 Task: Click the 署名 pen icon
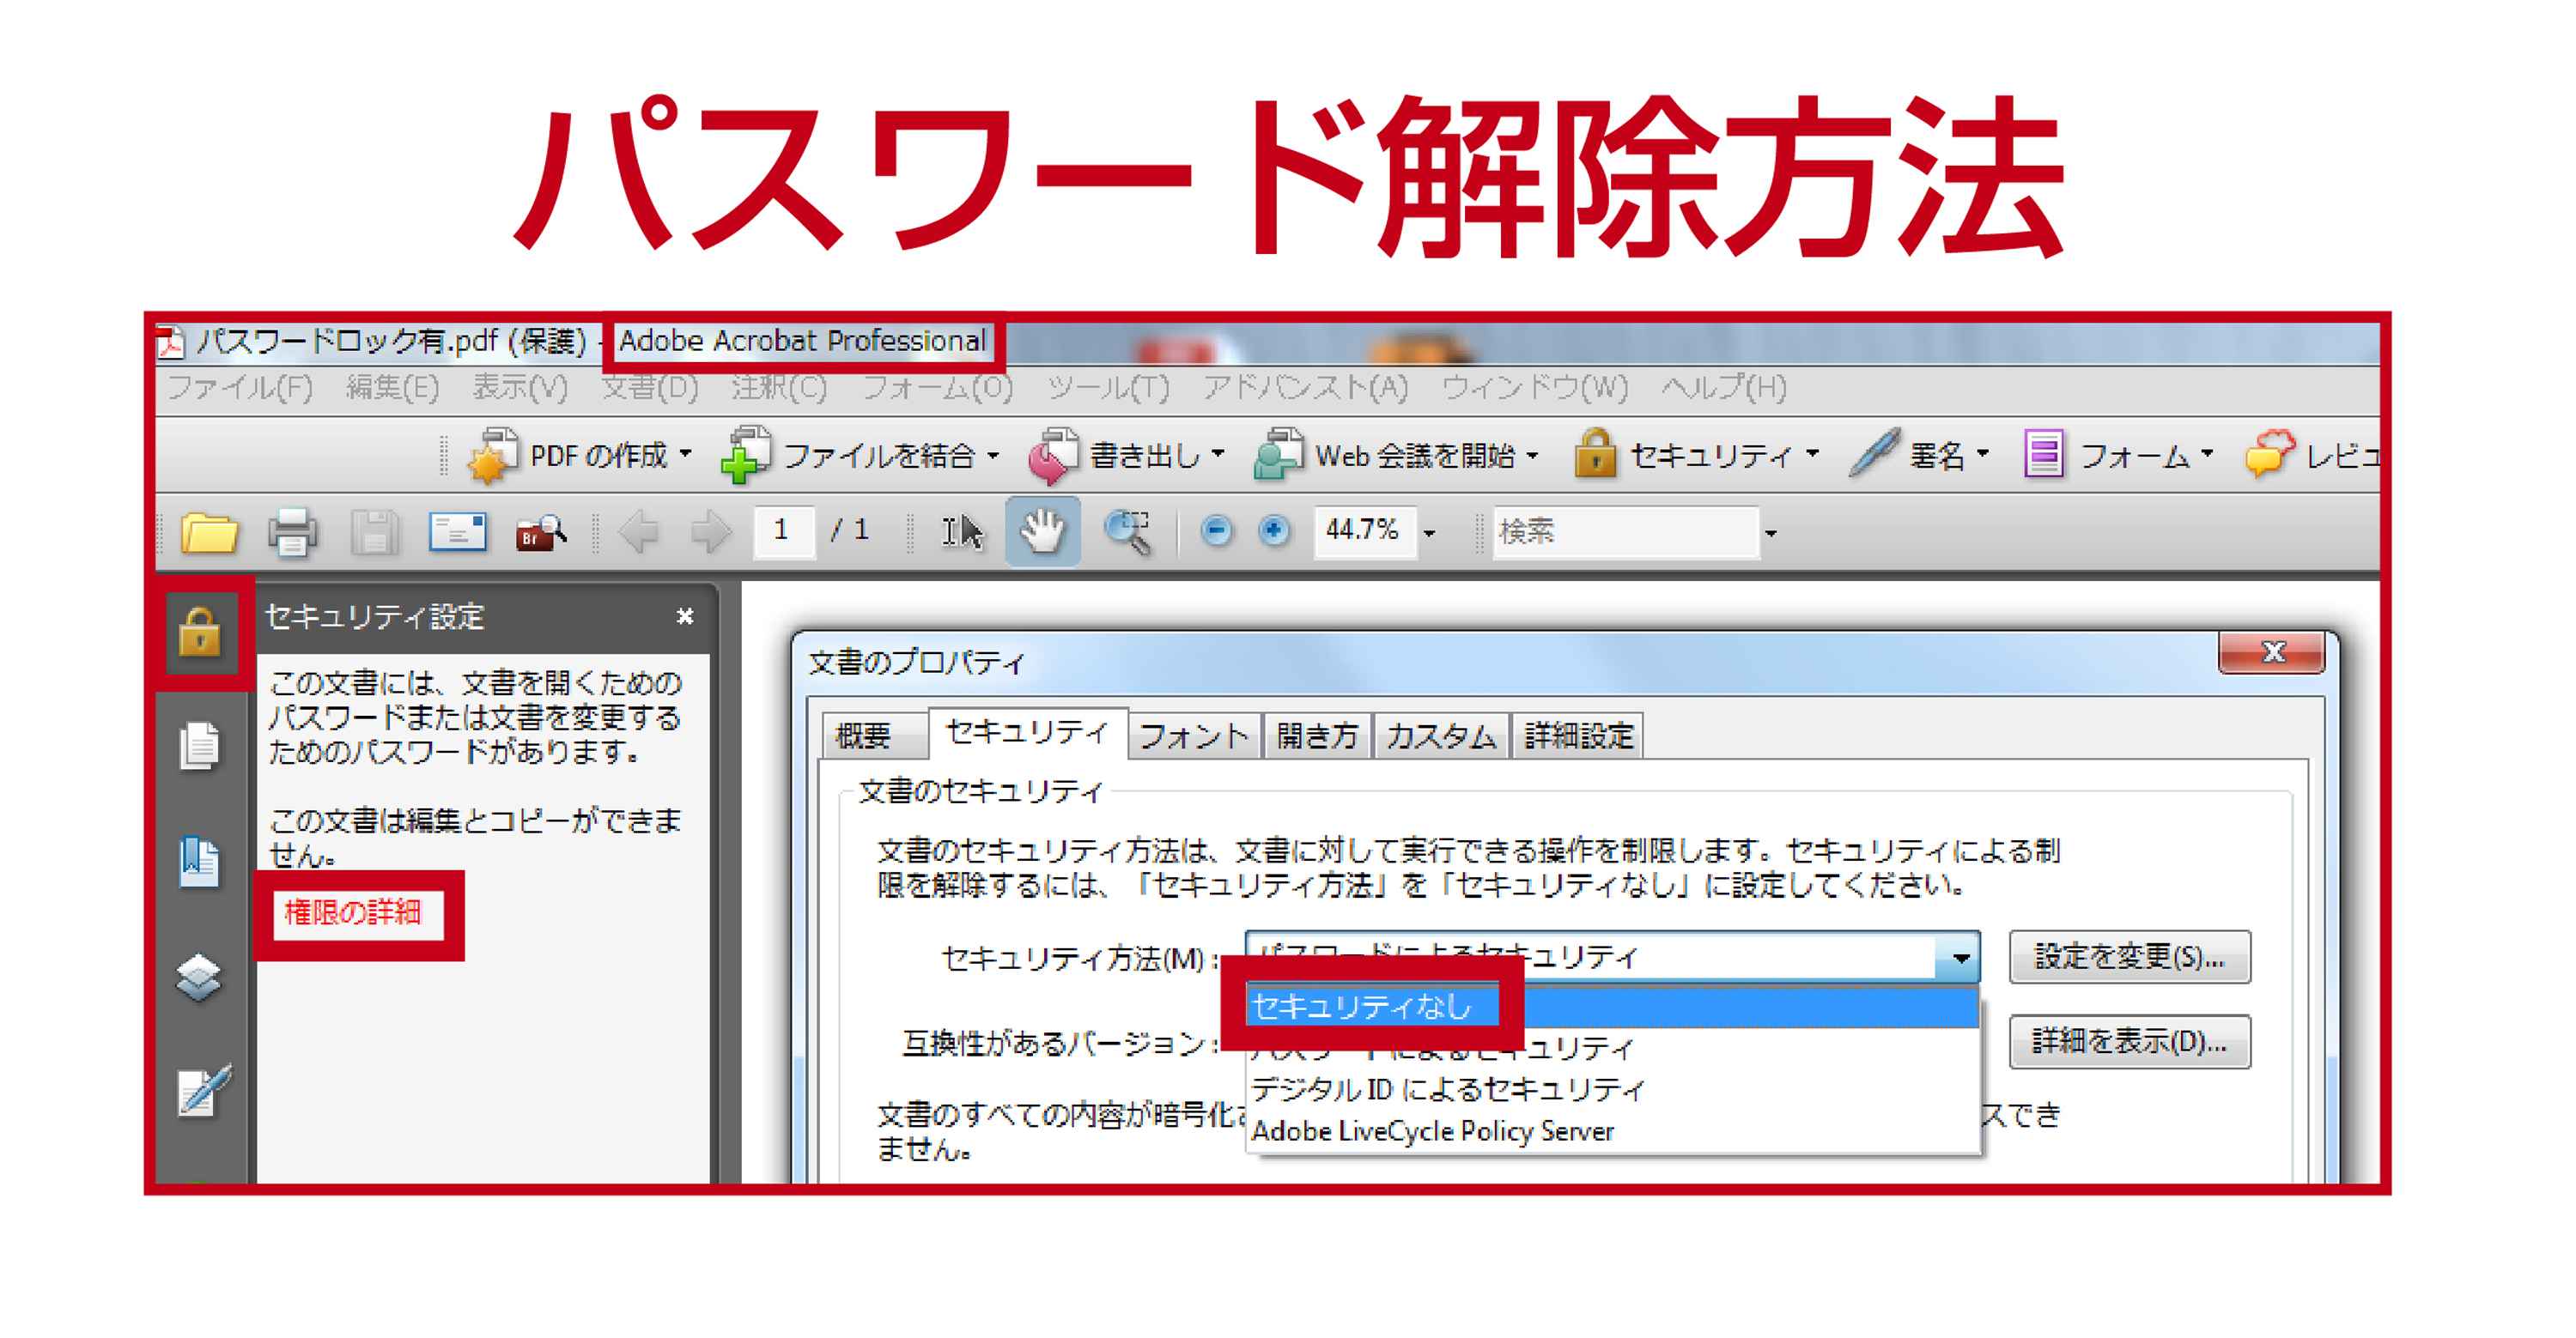coord(1874,455)
